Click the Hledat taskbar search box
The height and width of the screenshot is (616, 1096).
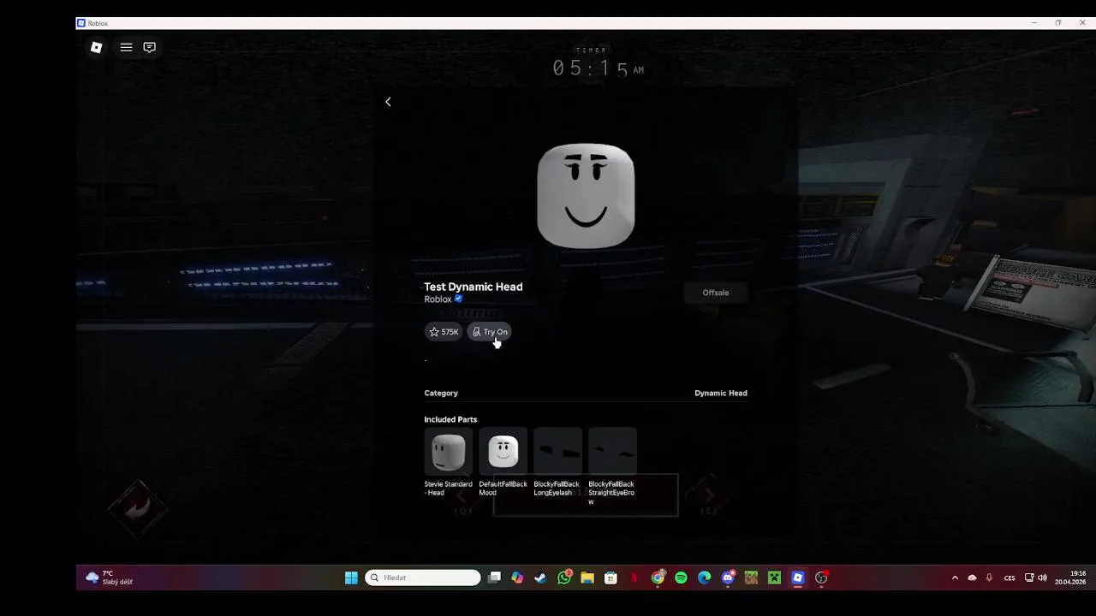(423, 577)
